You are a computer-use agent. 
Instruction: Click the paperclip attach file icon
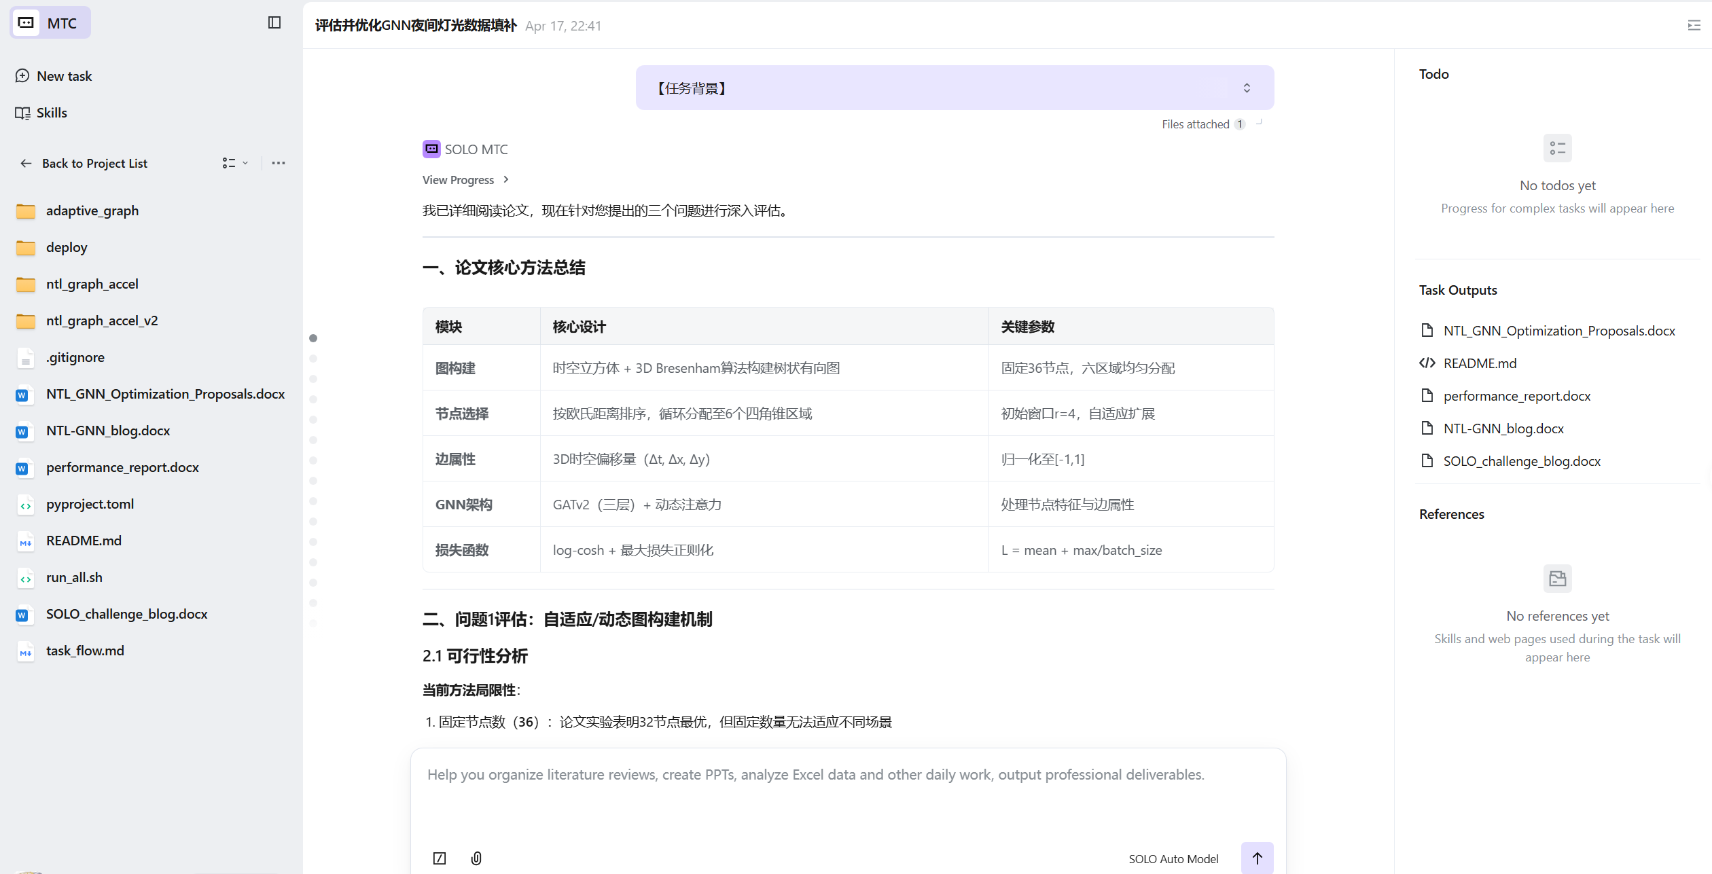476,858
